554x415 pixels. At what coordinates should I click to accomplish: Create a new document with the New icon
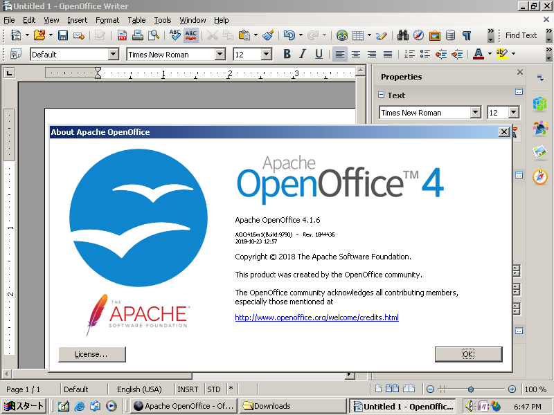[16, 35]
